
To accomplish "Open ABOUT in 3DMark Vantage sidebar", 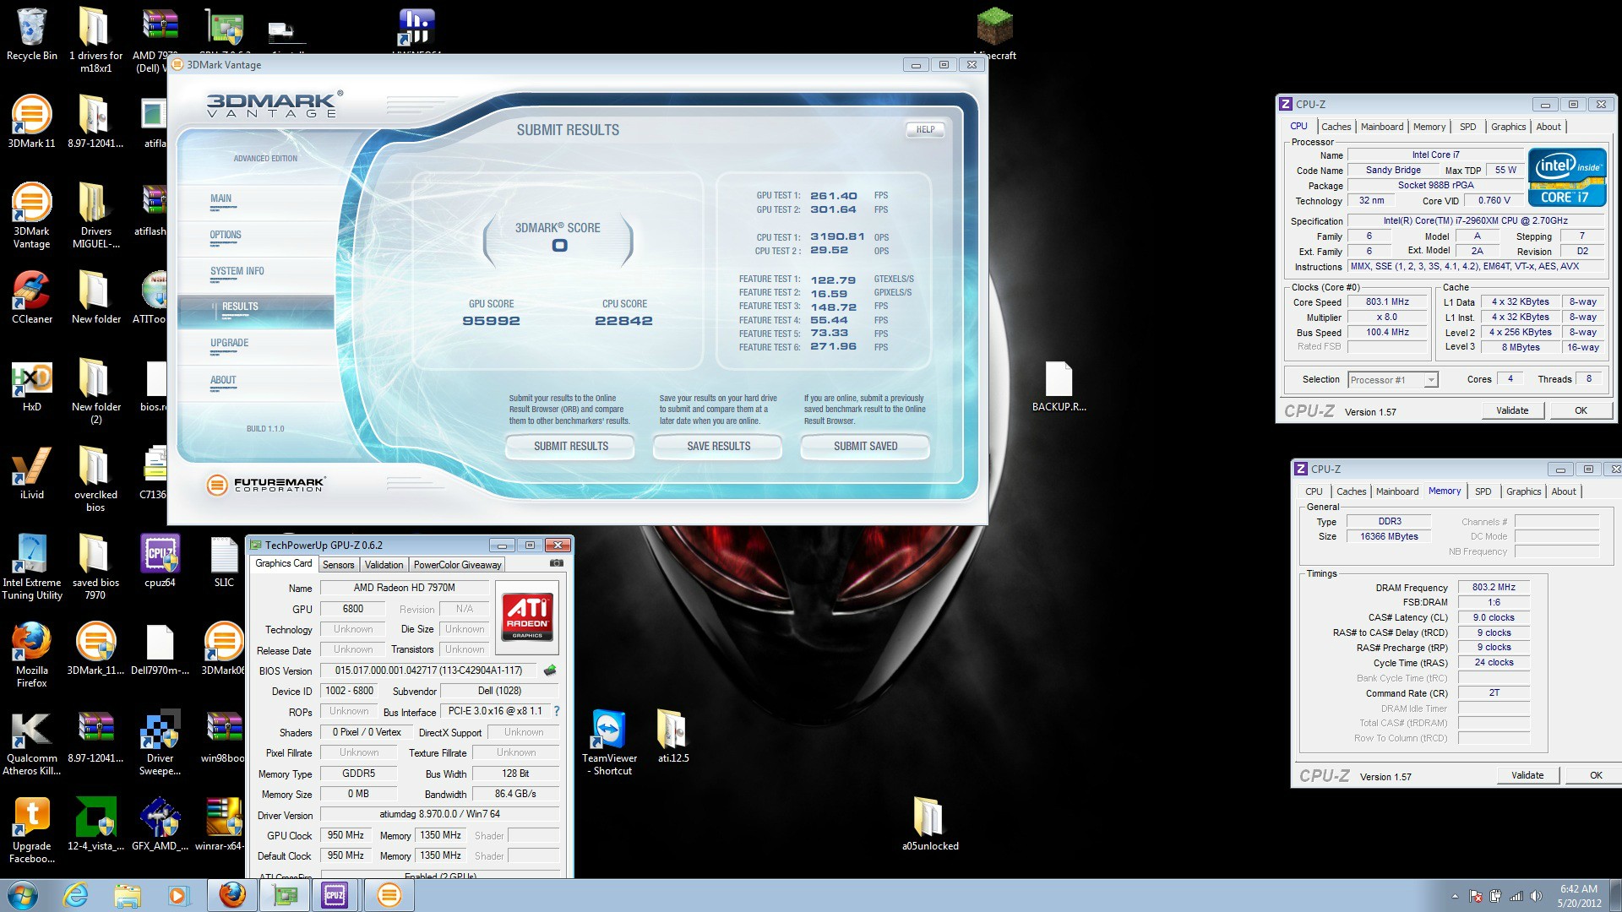I will 223,380.
